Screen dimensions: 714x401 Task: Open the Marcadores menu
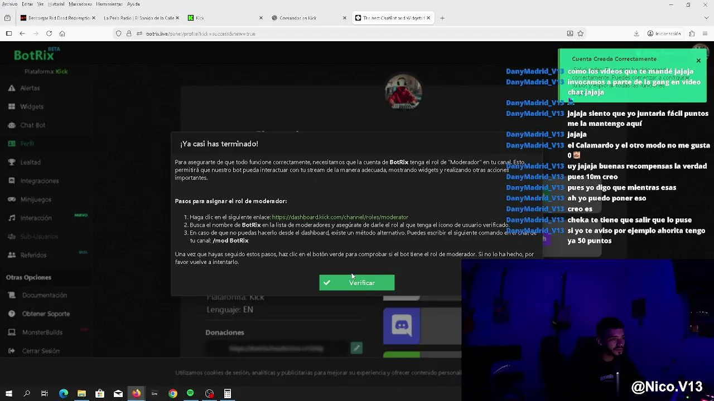click(x=80, y=4)
